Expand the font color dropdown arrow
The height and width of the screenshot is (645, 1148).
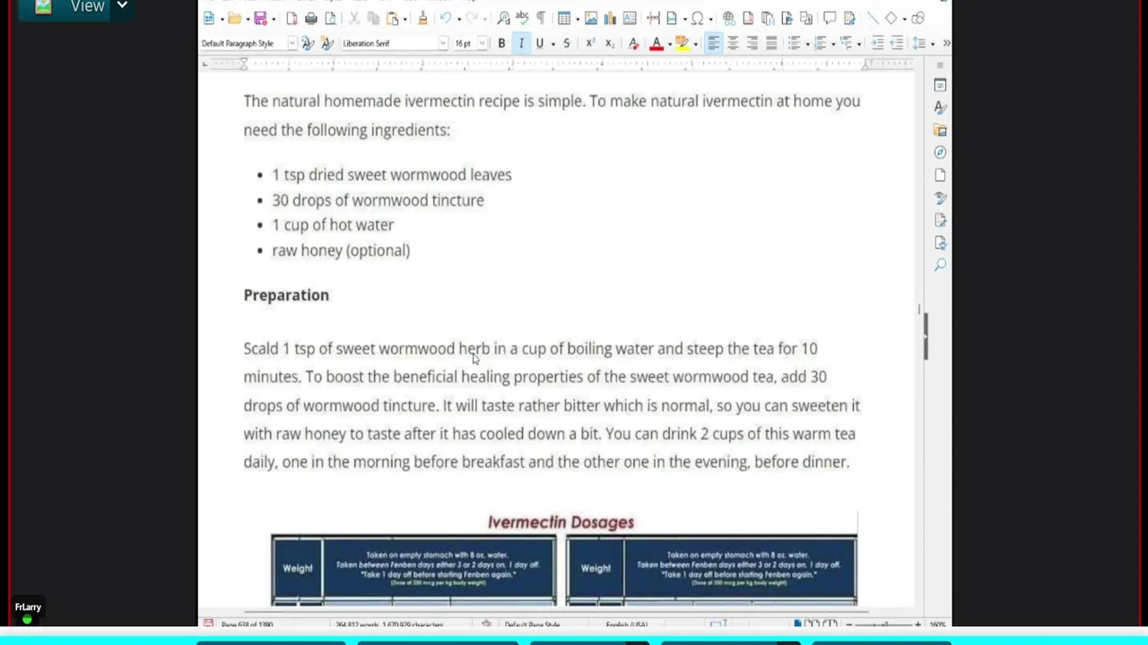point(670,43)
